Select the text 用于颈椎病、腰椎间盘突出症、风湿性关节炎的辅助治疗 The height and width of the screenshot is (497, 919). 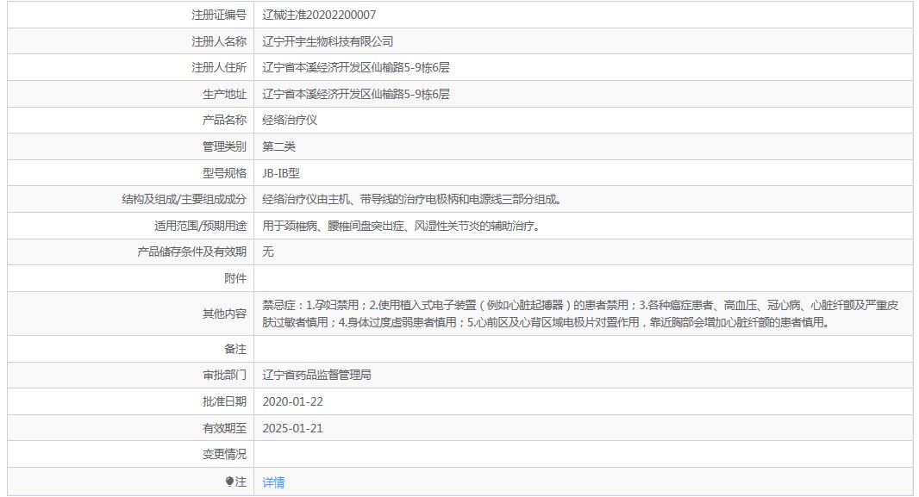(401, 226)
